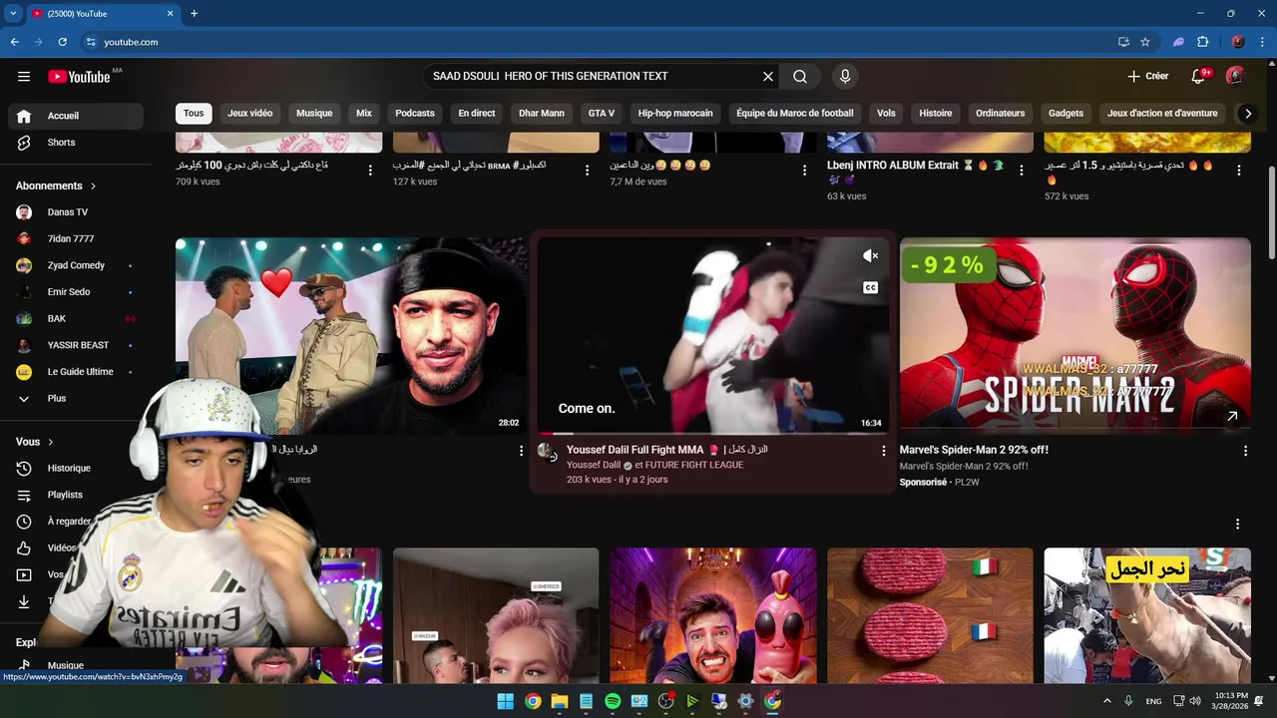The height and width of the screenshot is (718, 1277).
Task: Open the Chrome tab search dropdown
Action: pos(13,13)
